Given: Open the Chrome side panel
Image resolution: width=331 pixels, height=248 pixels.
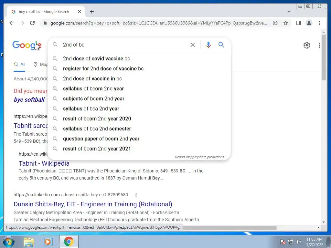Looking at the screenshot, I should pyautogui.click(x=298, y=23).
